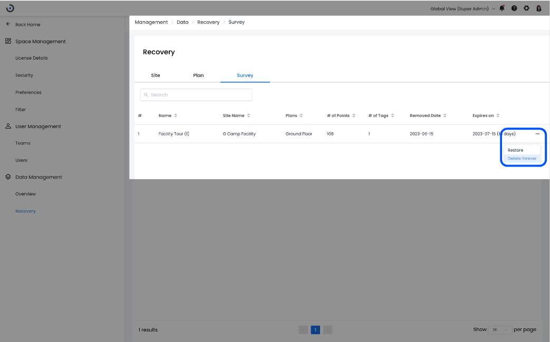
Task: Select page 1 button
Action: [x=315, y=330]
